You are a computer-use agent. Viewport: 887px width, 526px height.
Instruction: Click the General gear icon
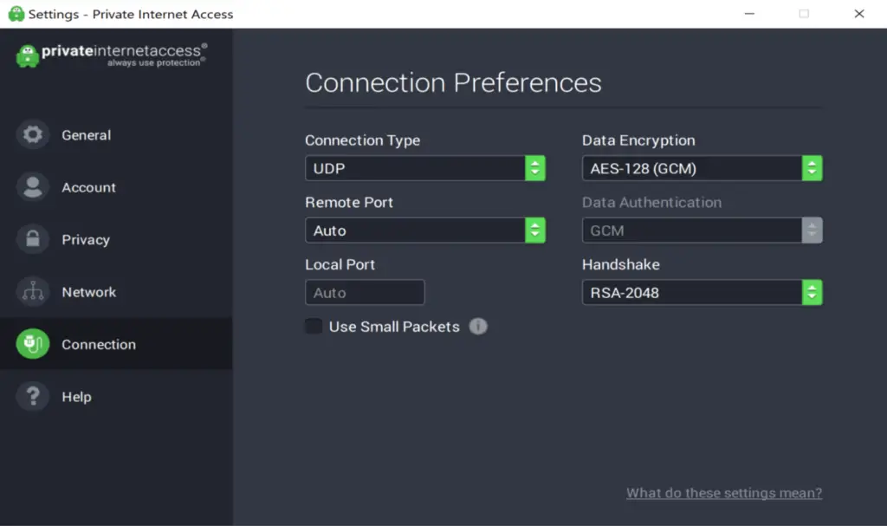(33, 135)
